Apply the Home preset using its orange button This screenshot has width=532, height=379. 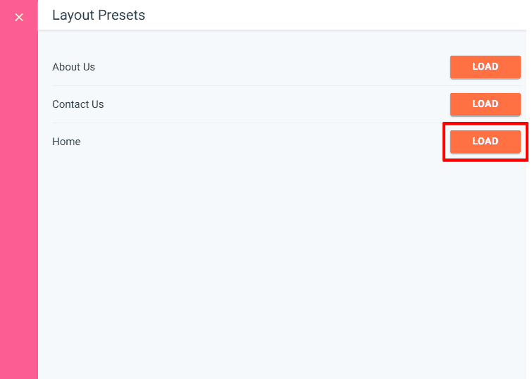pos(485,142)
